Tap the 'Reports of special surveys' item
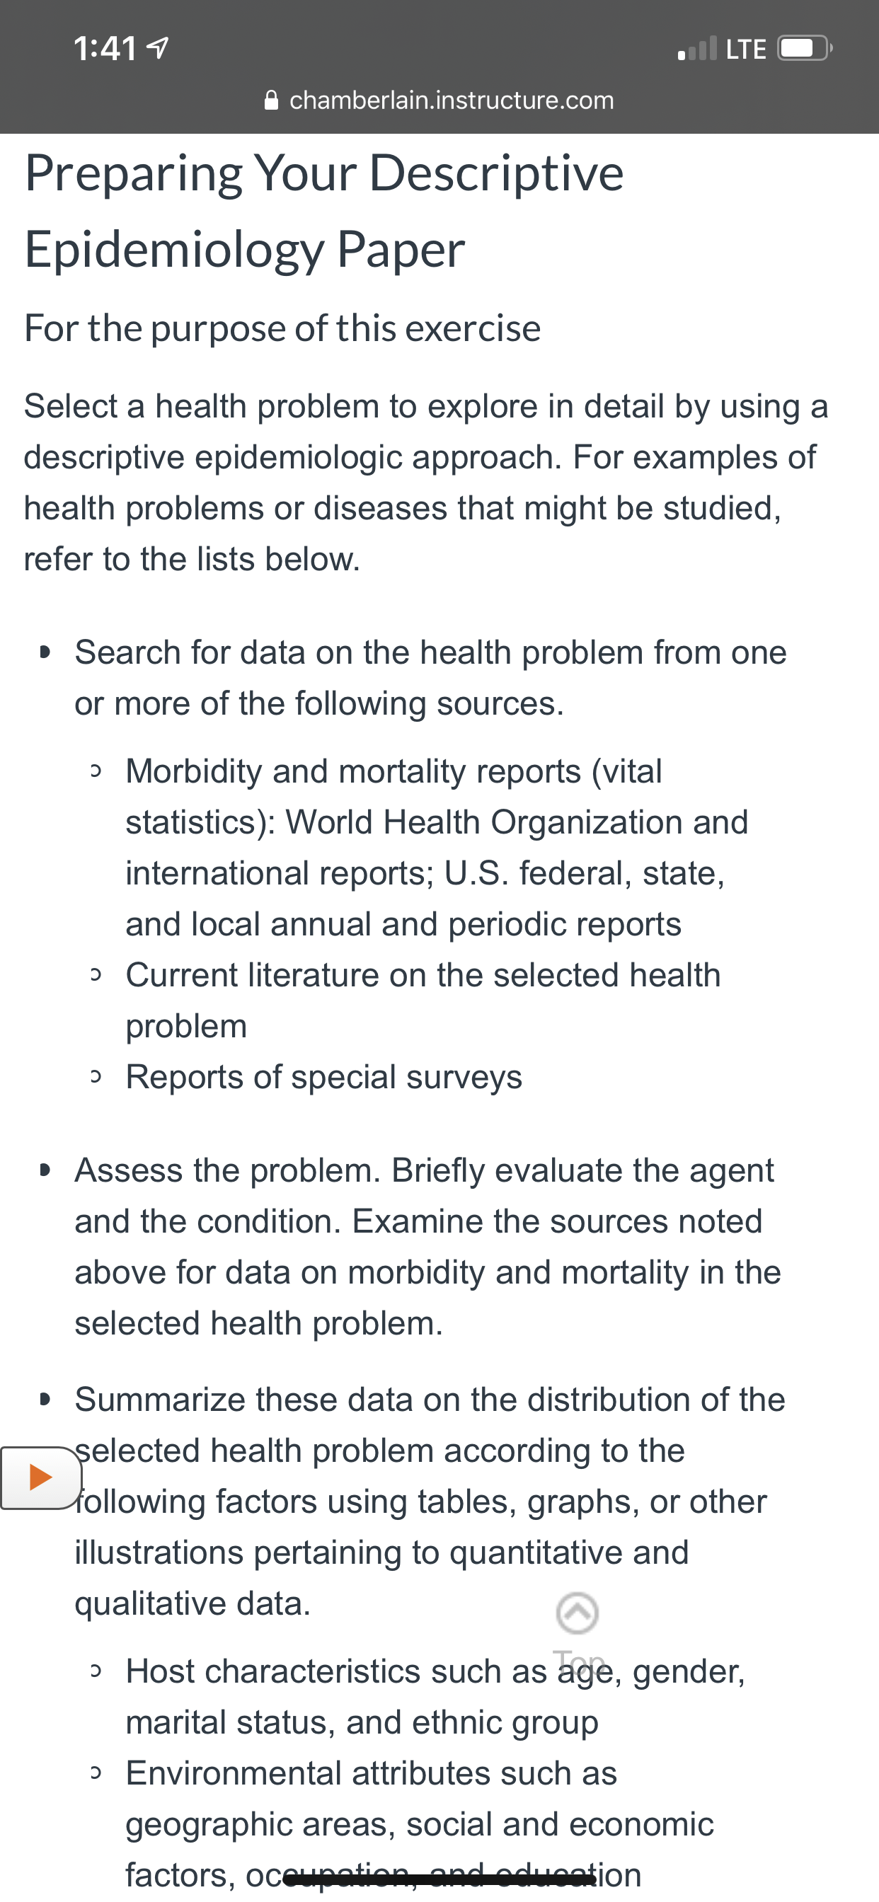This screenshot has height=1902, width=879. tap(323, 1077)
